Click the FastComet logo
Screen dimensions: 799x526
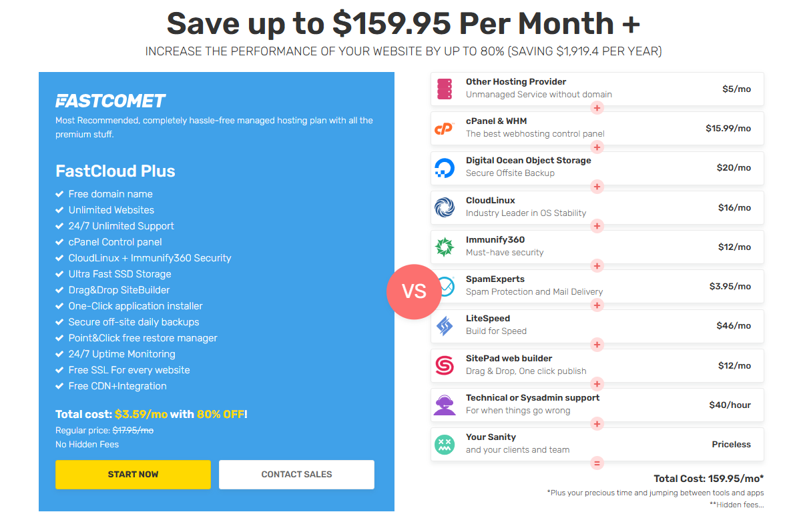click(110, 101)
